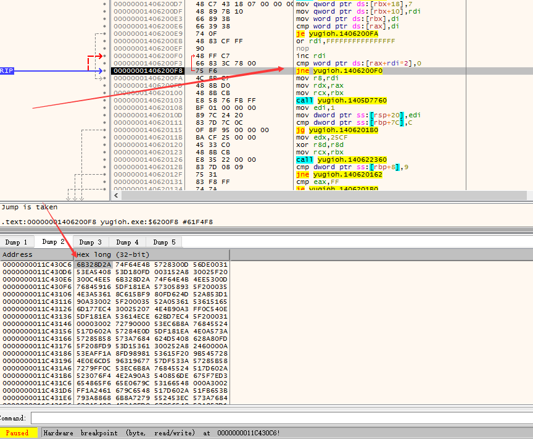
Task: Toggle breakpoint dot beside address 00000001406200E9
Action: 104,34
